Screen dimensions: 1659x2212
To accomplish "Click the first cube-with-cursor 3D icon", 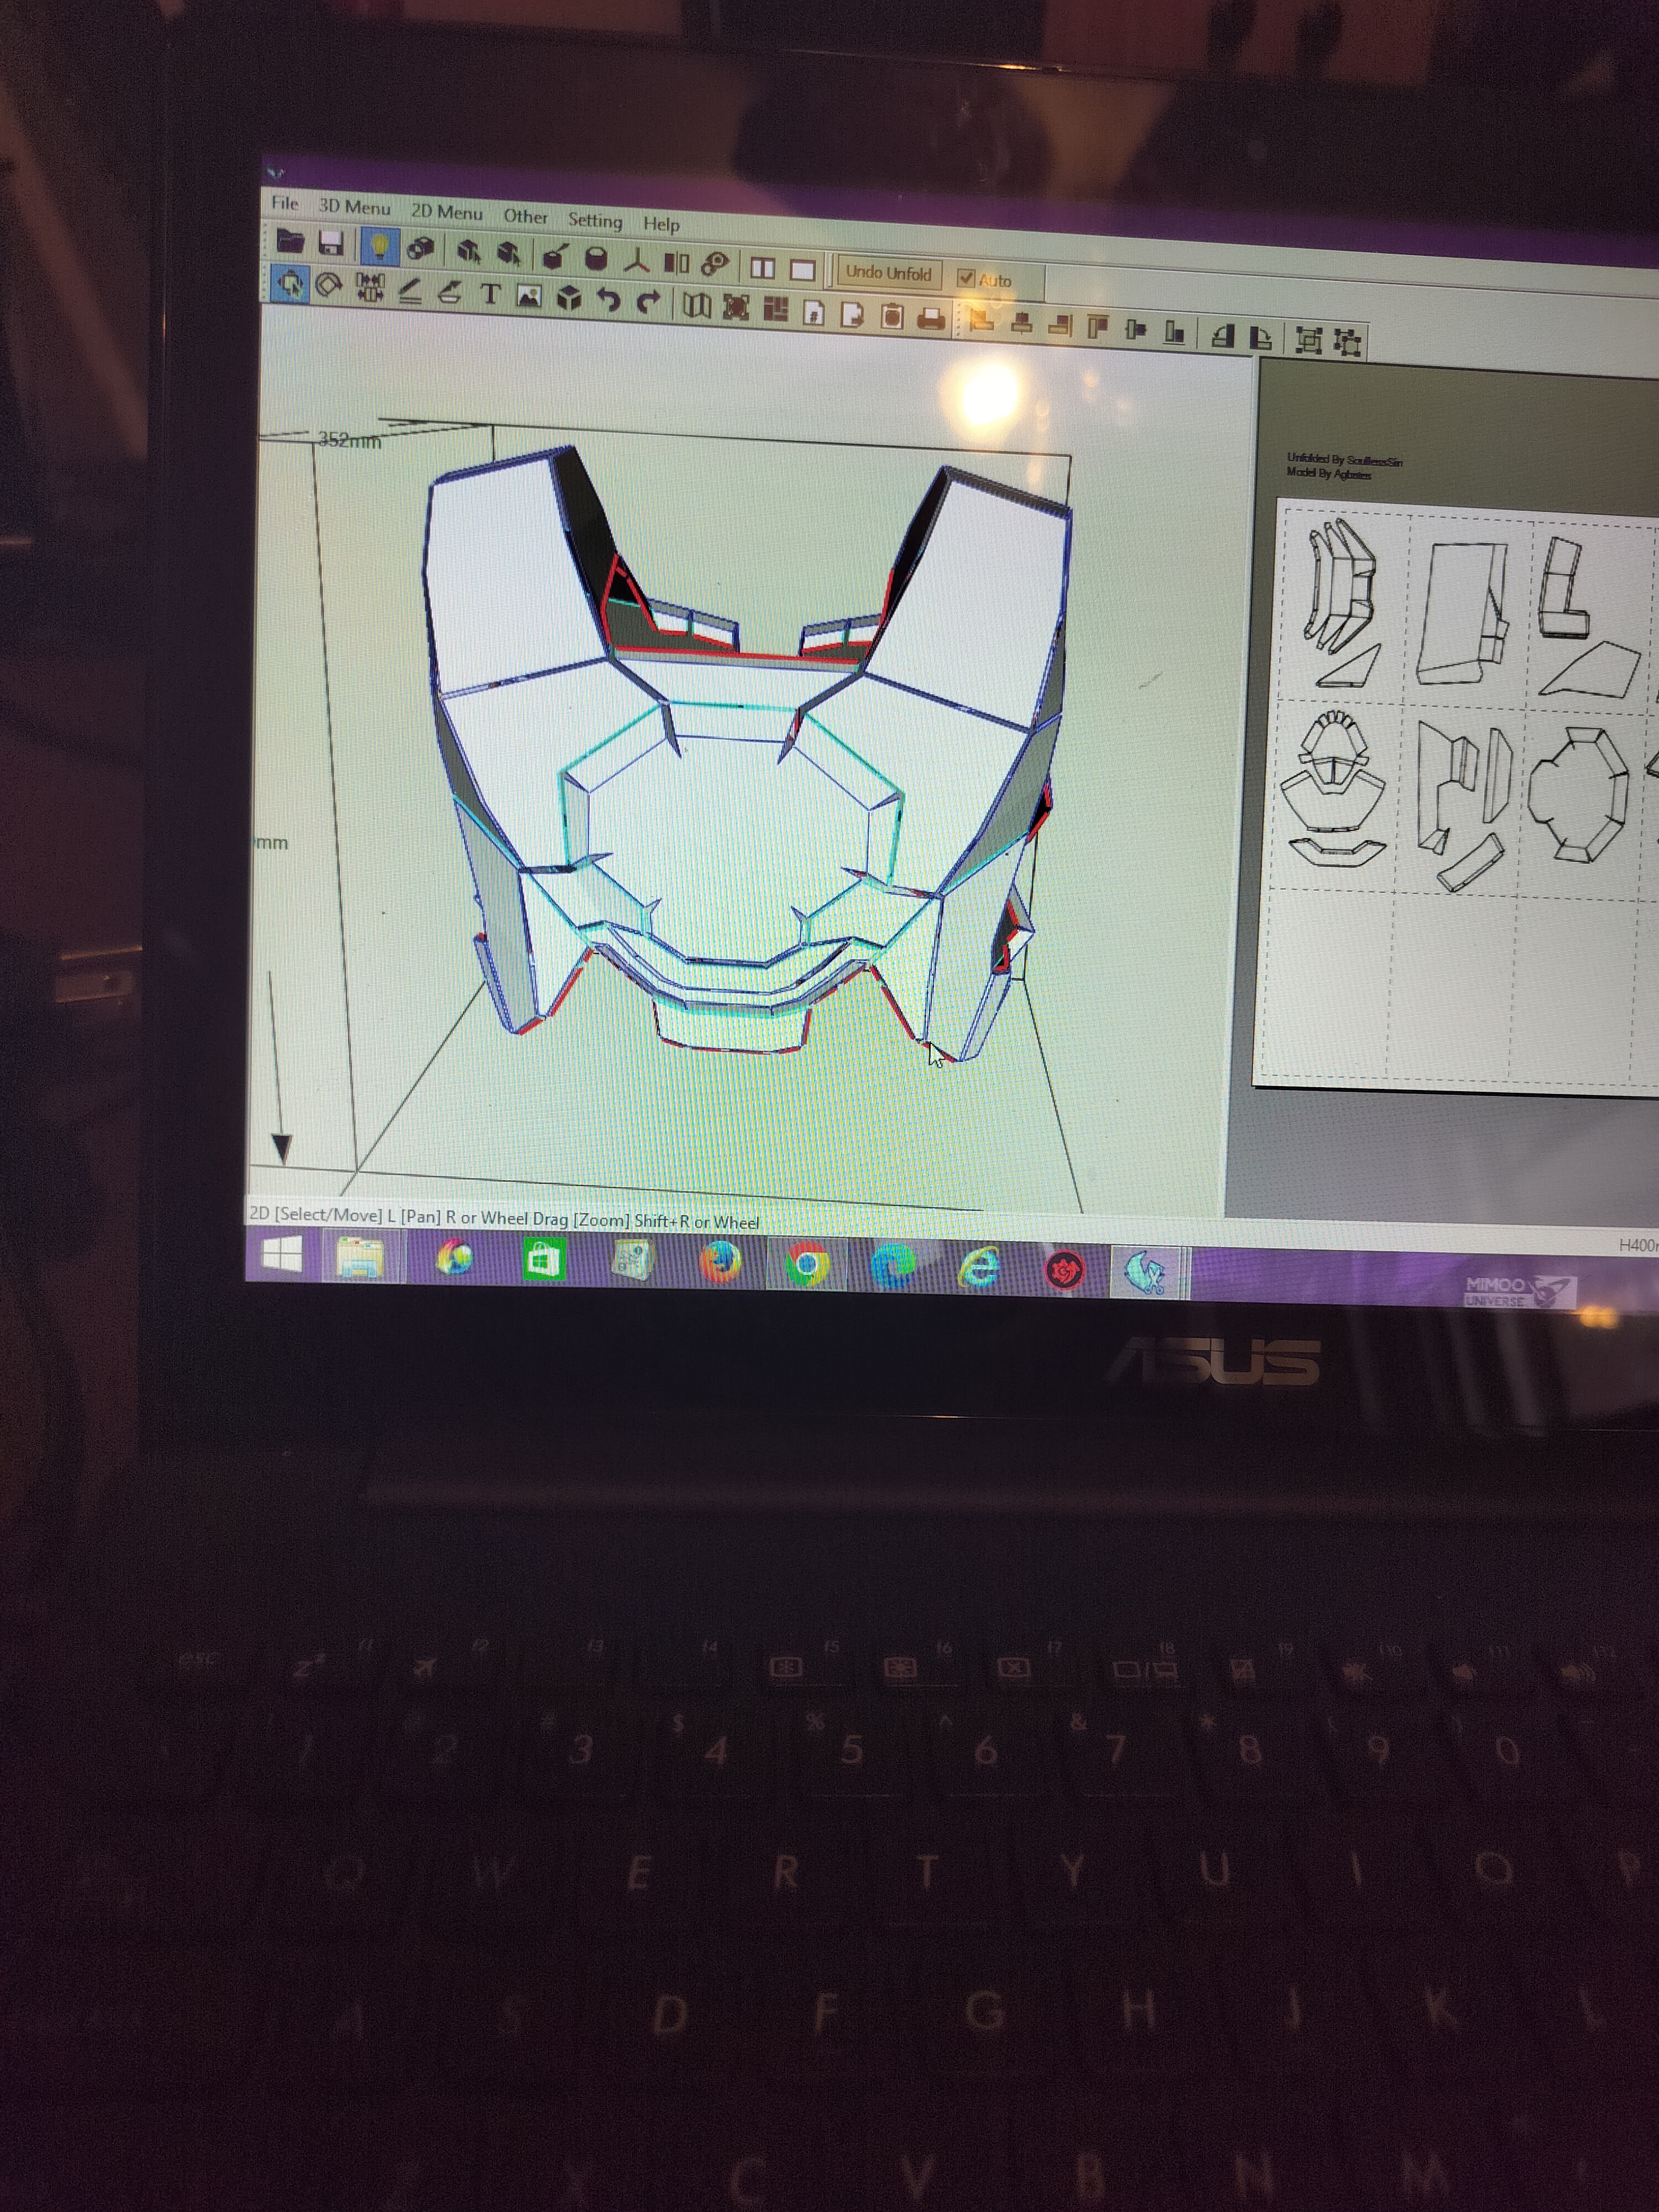I will pos(468,251).
